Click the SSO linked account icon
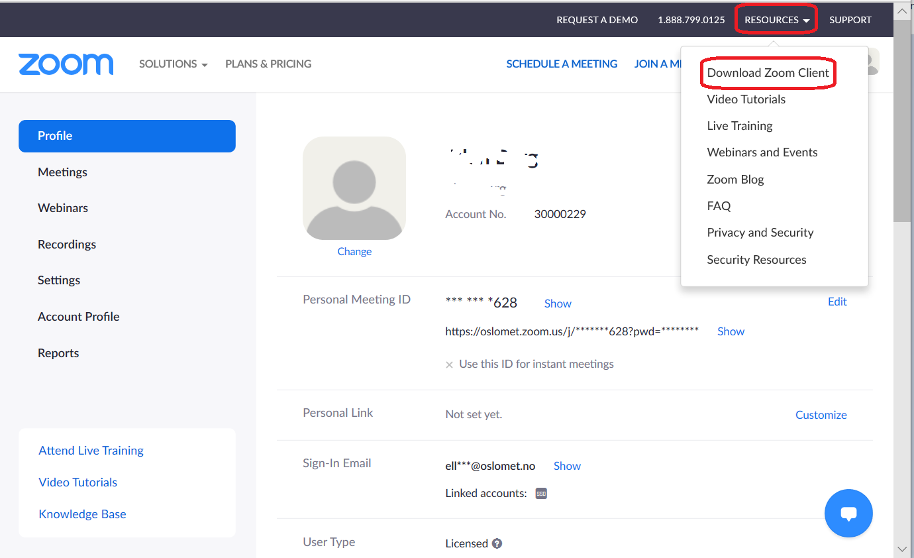 click(x=541, y=493)
